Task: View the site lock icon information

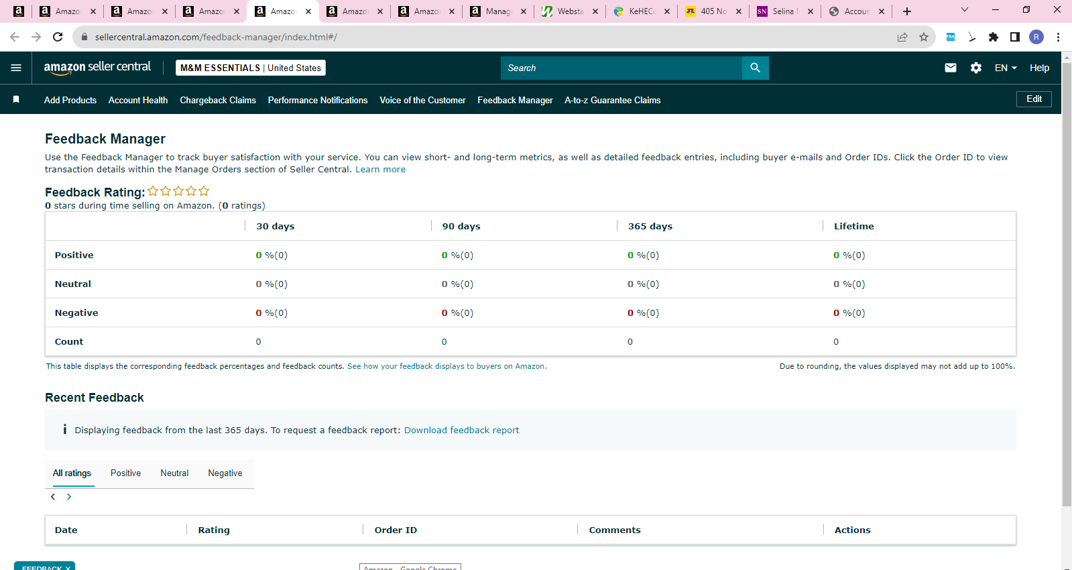Action: 84,37
